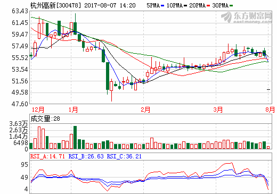Viewport: 277px width, 194px height.
Task: Click the stock title 杭州高新[300478]
Action: tap(55, 5)
